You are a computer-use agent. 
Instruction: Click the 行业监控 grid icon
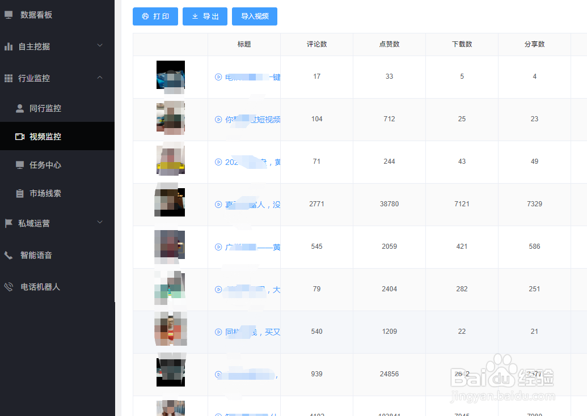pos(9,78)
